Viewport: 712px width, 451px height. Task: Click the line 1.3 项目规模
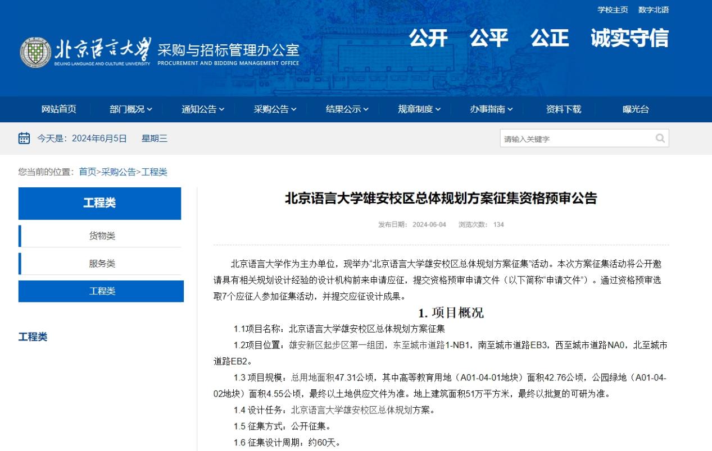tap(441, 385)
